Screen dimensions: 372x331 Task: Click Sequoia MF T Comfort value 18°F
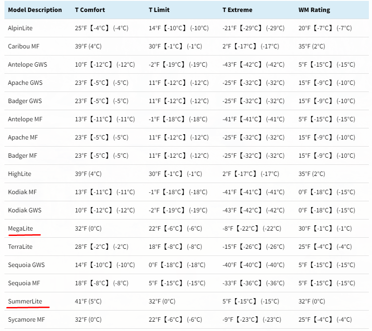point(81,283)
